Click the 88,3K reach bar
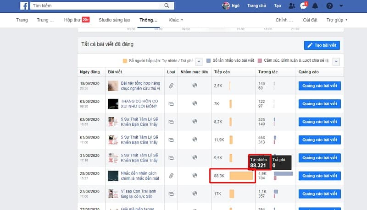The height and width of the screenshot is (210, 367). (x=241, y=176)
